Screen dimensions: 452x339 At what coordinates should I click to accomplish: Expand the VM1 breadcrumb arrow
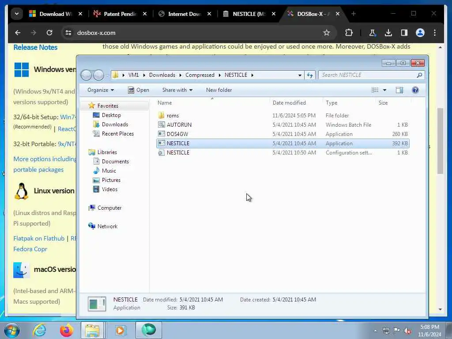144,75
